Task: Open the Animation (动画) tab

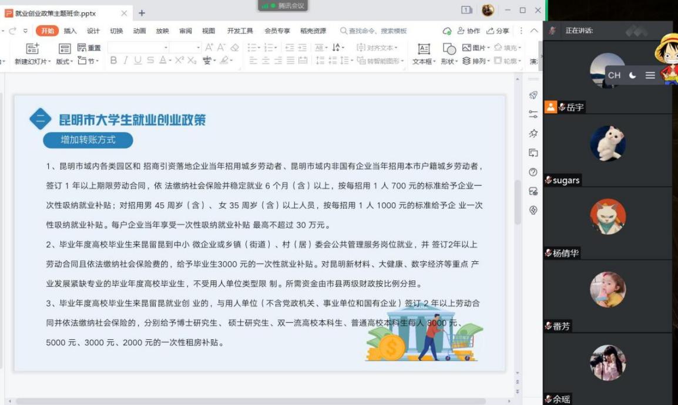Action: [x=139, y=31]
